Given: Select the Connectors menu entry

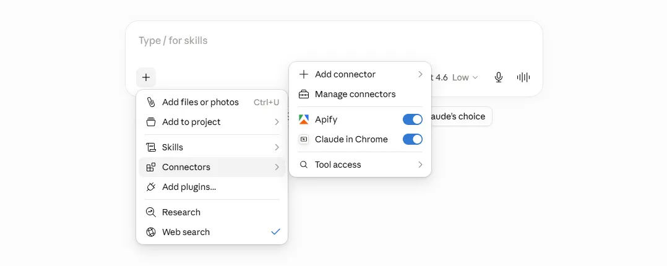Looking at the screenshot, I should 212,167.
